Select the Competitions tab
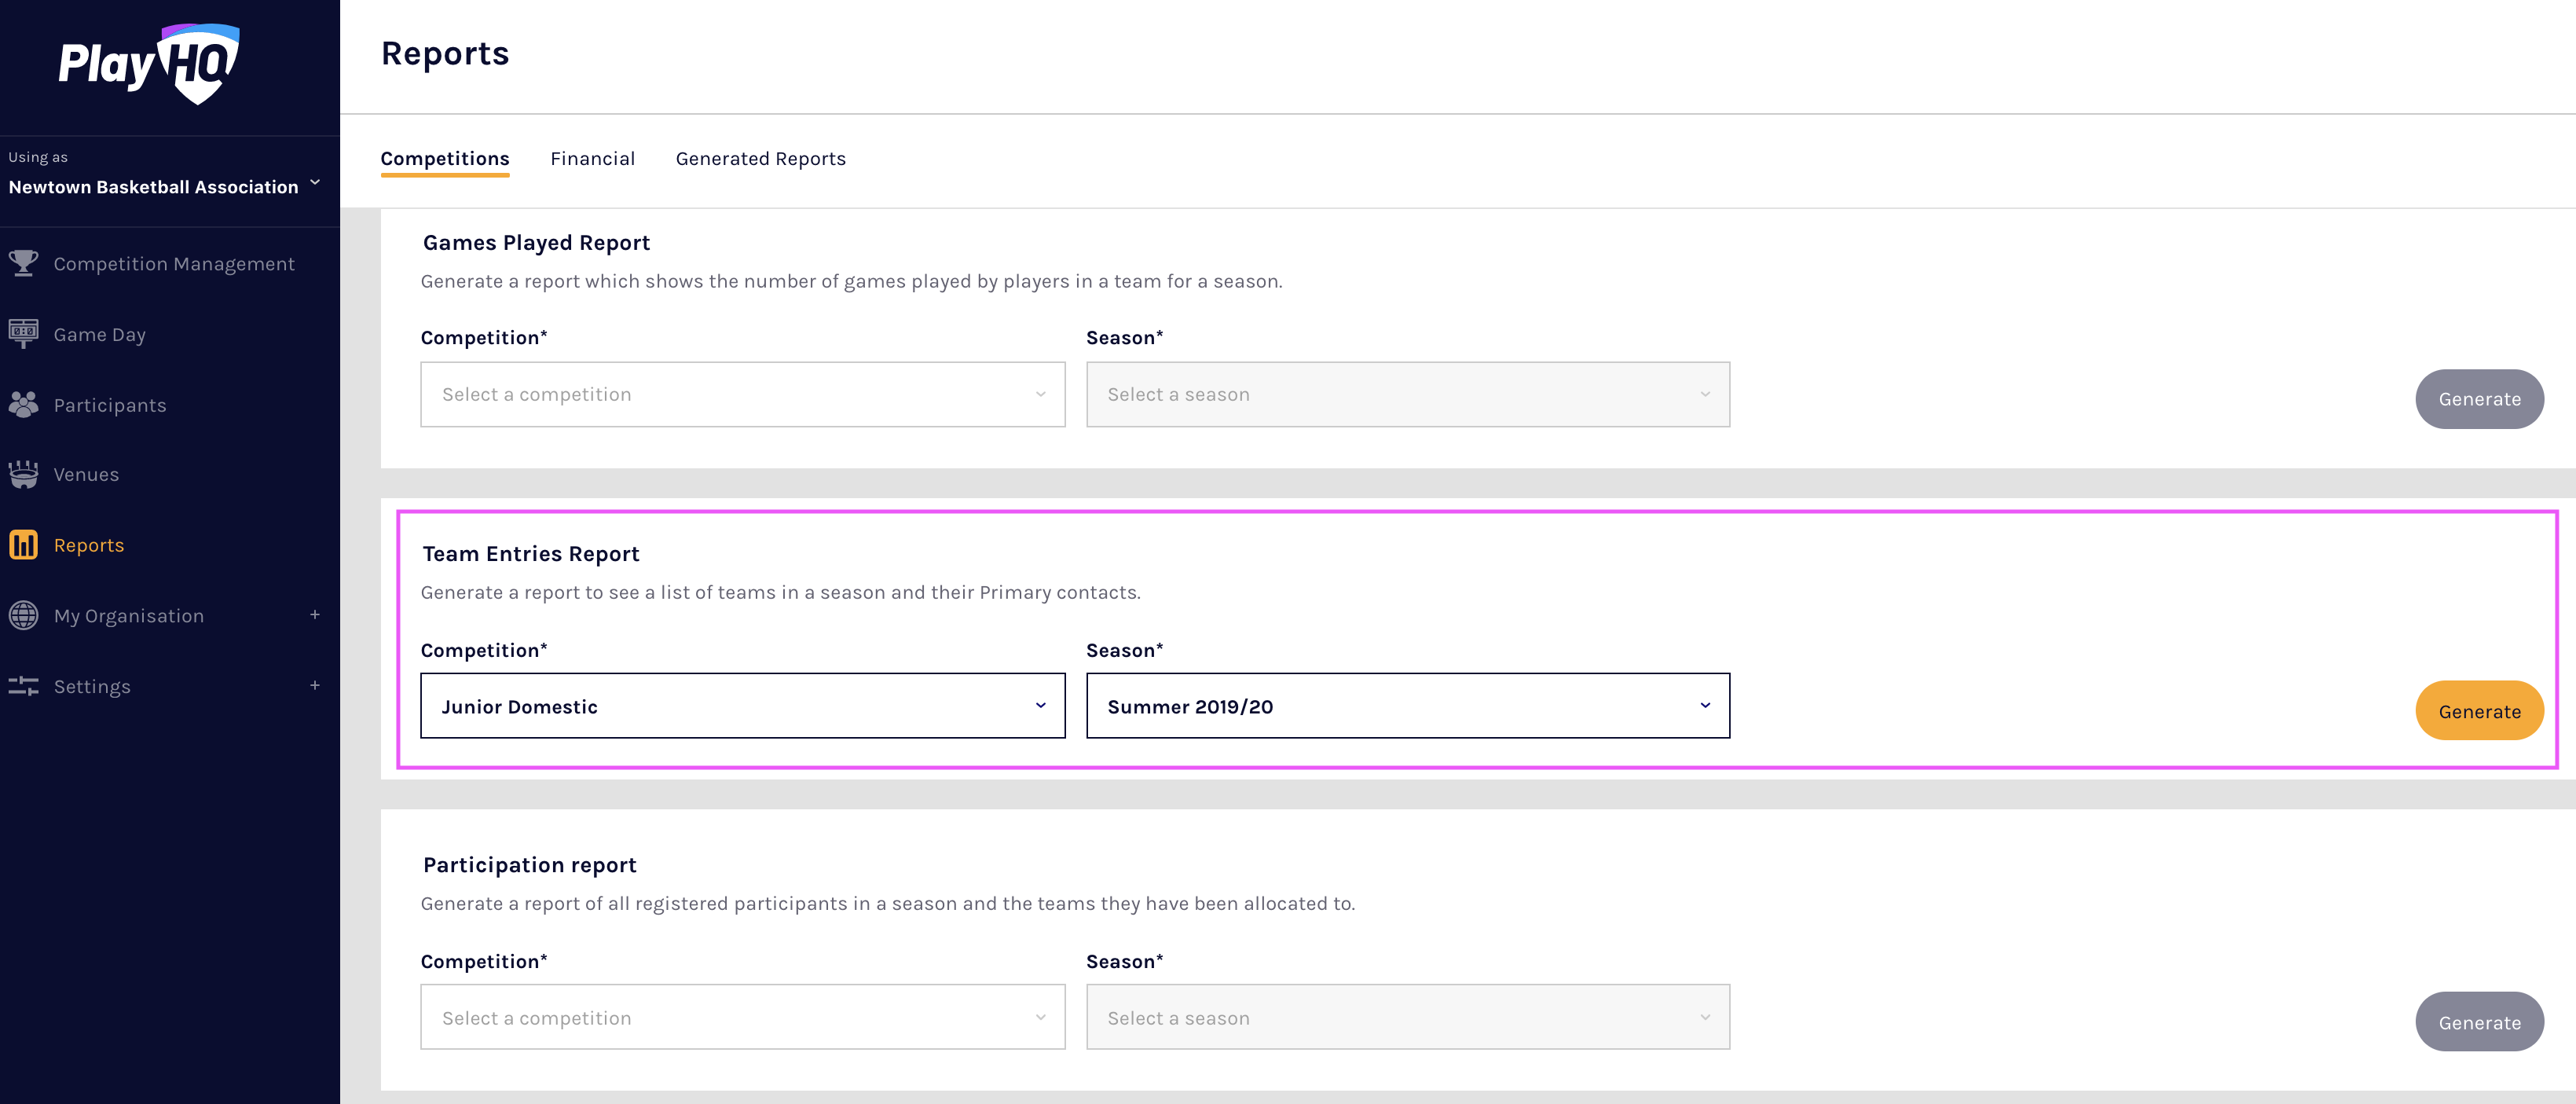The width and height of the screenshot is (2576, 1104). (445, 159)
